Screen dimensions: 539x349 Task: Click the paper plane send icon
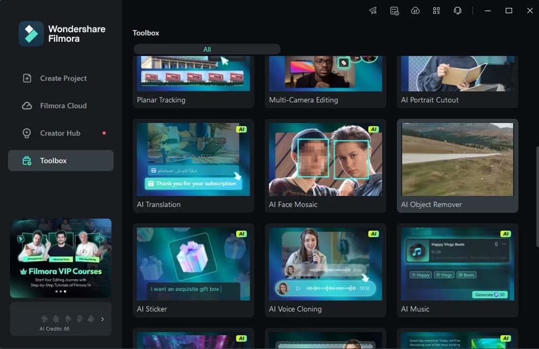point(373,11)
